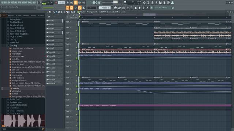Viewport: 234px width, 131px height.
Task: Select the playlist draw pencil tool
Action: tap(54, 12)
